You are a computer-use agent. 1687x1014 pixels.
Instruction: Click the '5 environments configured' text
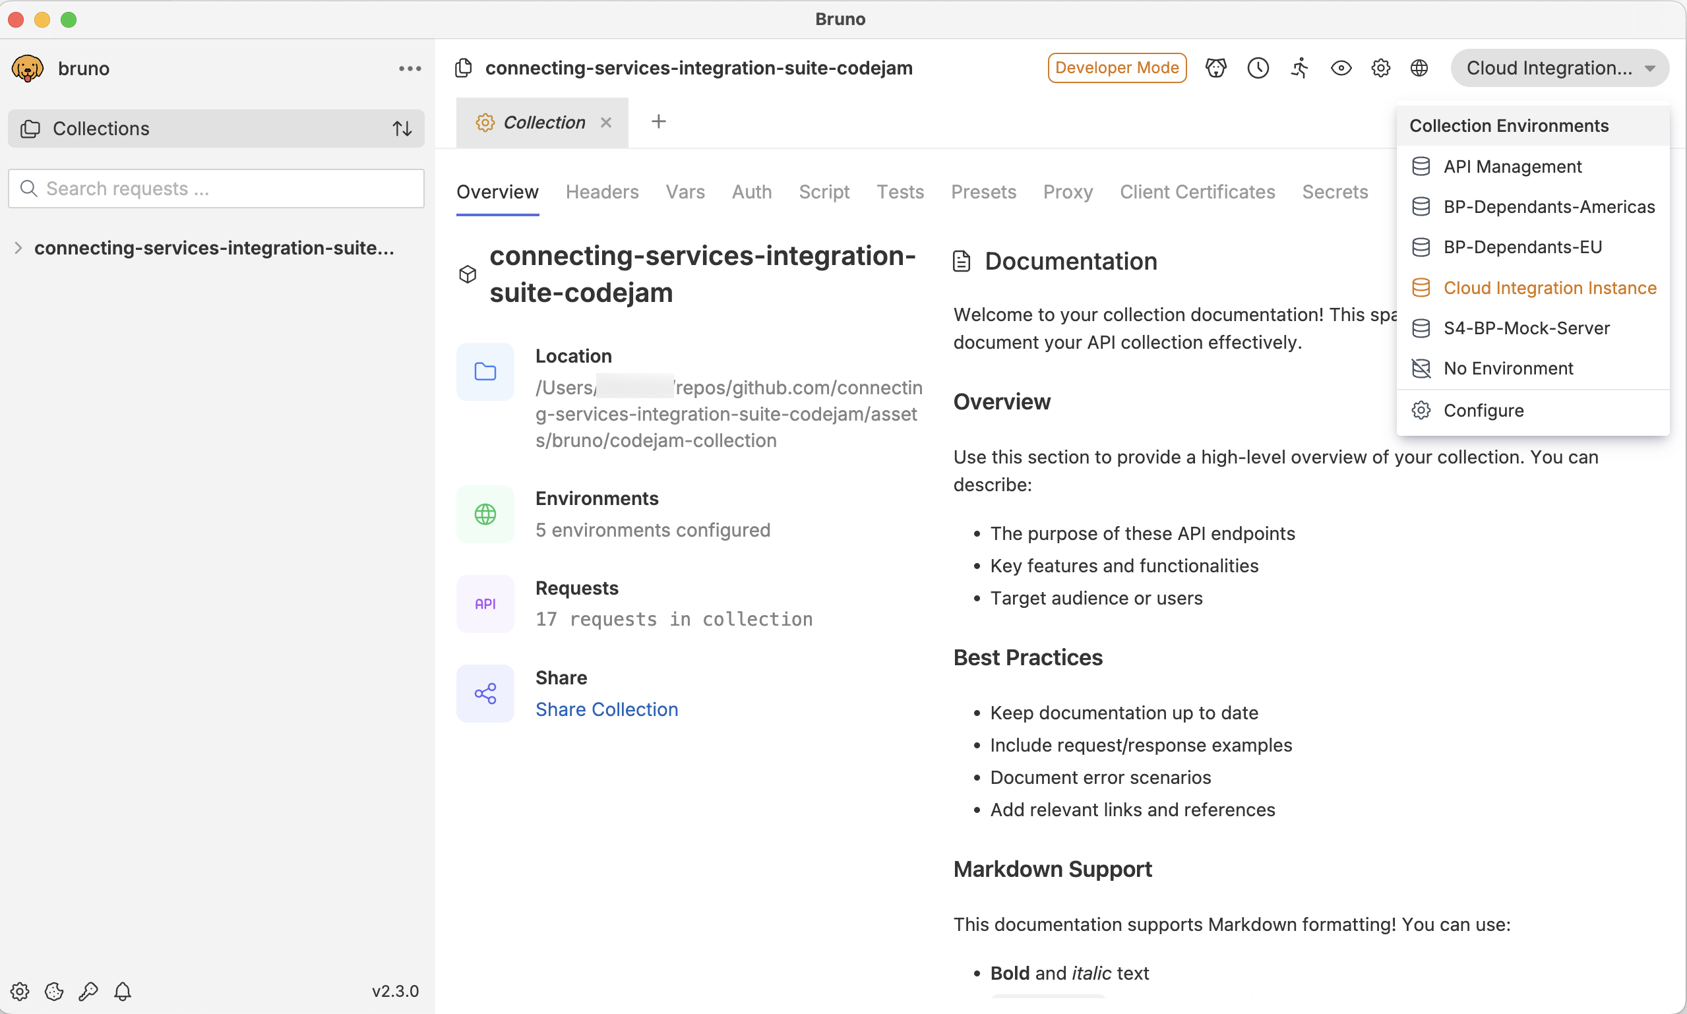652,530
